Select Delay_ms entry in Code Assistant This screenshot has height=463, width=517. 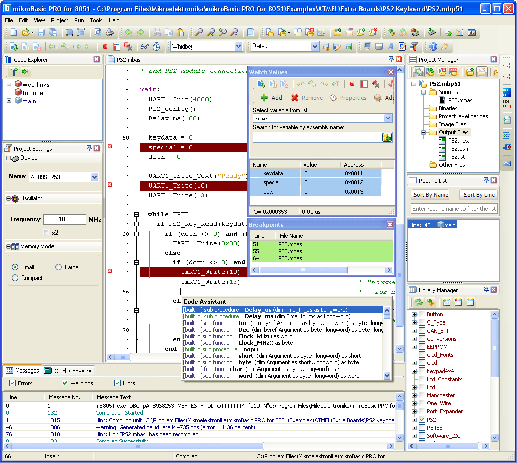(x=283, y=316)
